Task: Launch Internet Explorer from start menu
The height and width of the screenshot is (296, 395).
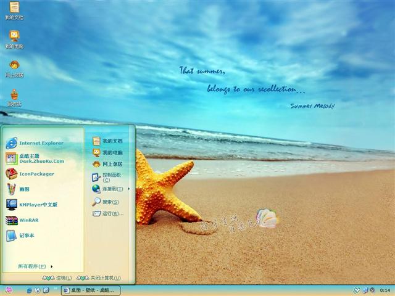Action: click(x=35, y=143)
